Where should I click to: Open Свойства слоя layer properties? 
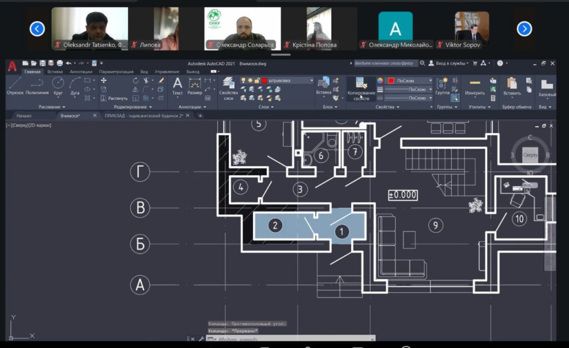point(228,88)
